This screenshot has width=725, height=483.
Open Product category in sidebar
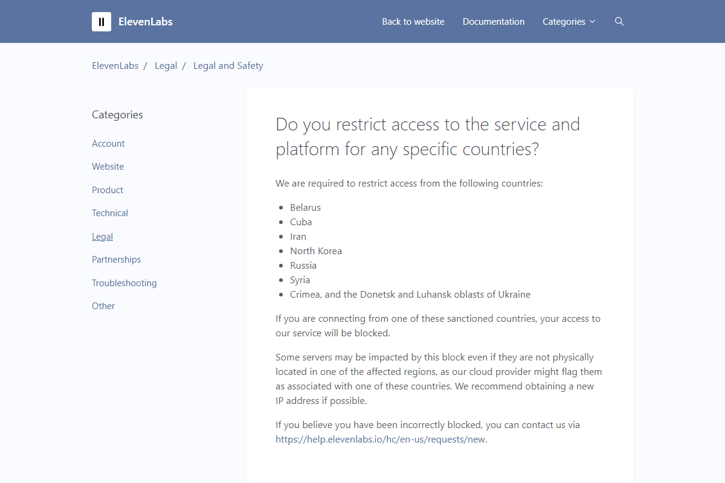(108, 190)
